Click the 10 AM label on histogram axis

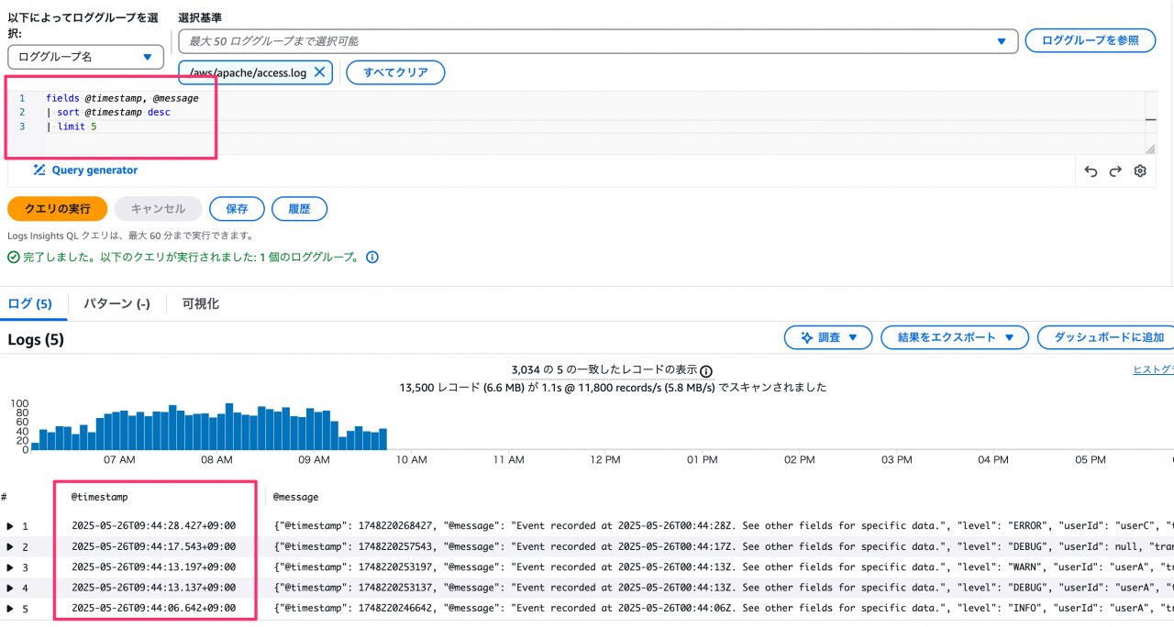[x=411, y=459]
